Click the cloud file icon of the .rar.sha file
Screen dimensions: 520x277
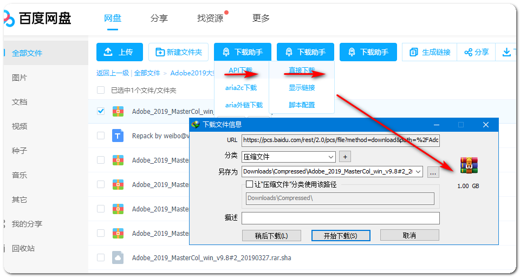coord(118,258)
